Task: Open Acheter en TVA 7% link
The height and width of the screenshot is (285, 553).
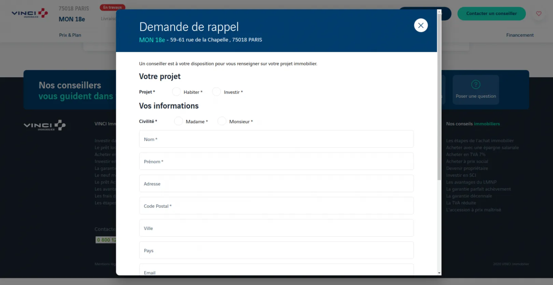Action: click(466, 154)
